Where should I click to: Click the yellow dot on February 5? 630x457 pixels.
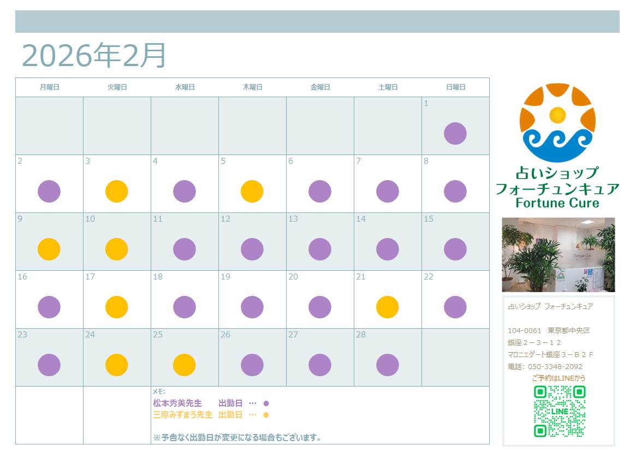(x=252, y=192)
